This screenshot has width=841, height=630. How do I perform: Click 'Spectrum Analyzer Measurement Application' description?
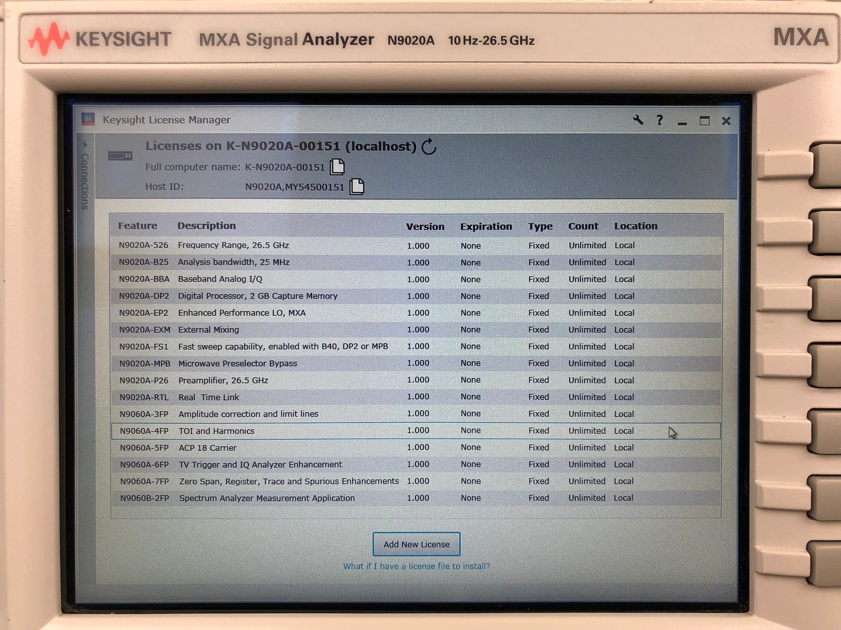(267, 499)
